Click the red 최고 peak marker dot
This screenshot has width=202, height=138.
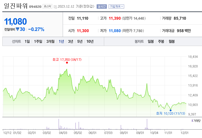(67, 63)
